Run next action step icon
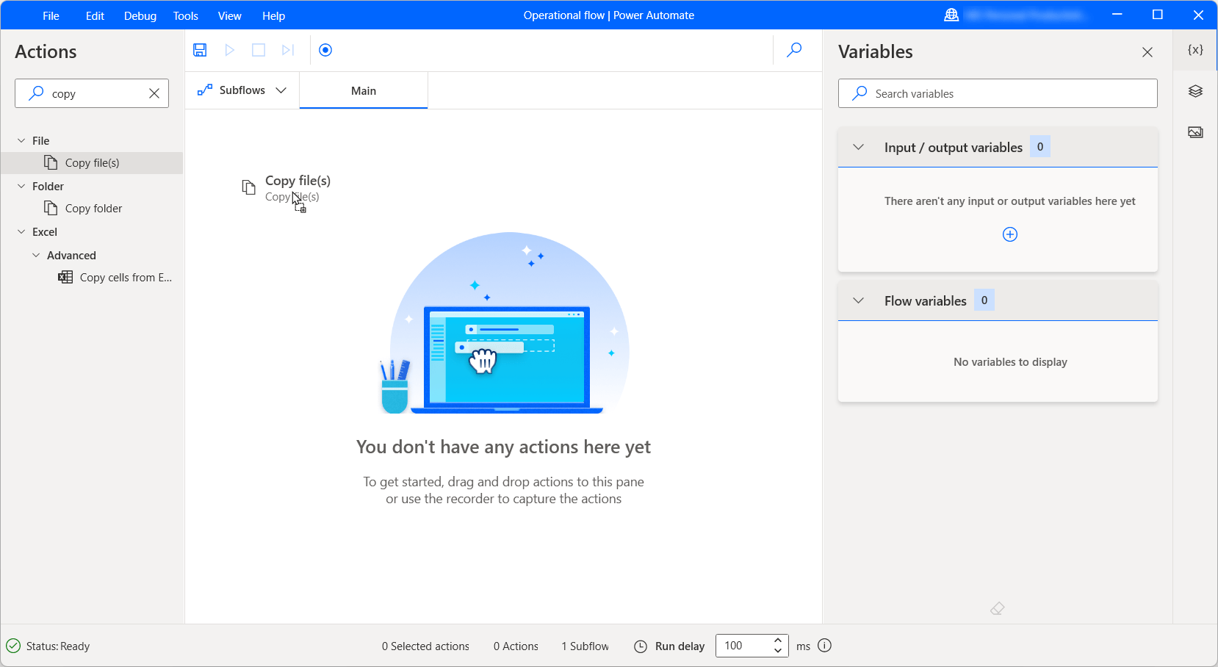The width and height of the screenshot is (1218, 667). click(287, 50)
